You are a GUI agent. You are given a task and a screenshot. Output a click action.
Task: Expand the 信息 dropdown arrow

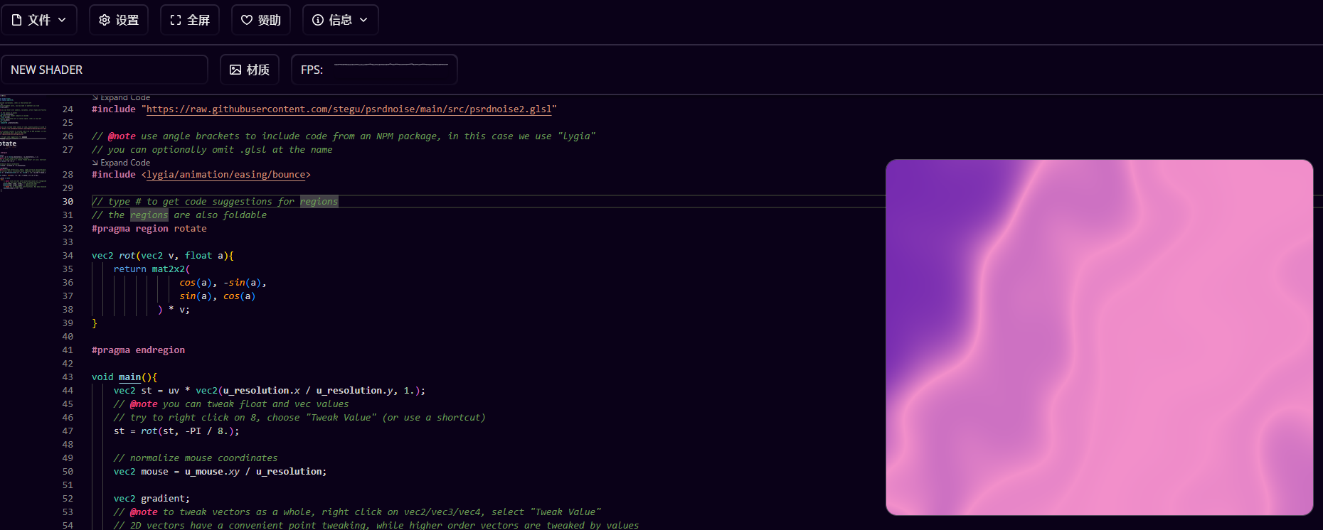click(x=363, y=20)
